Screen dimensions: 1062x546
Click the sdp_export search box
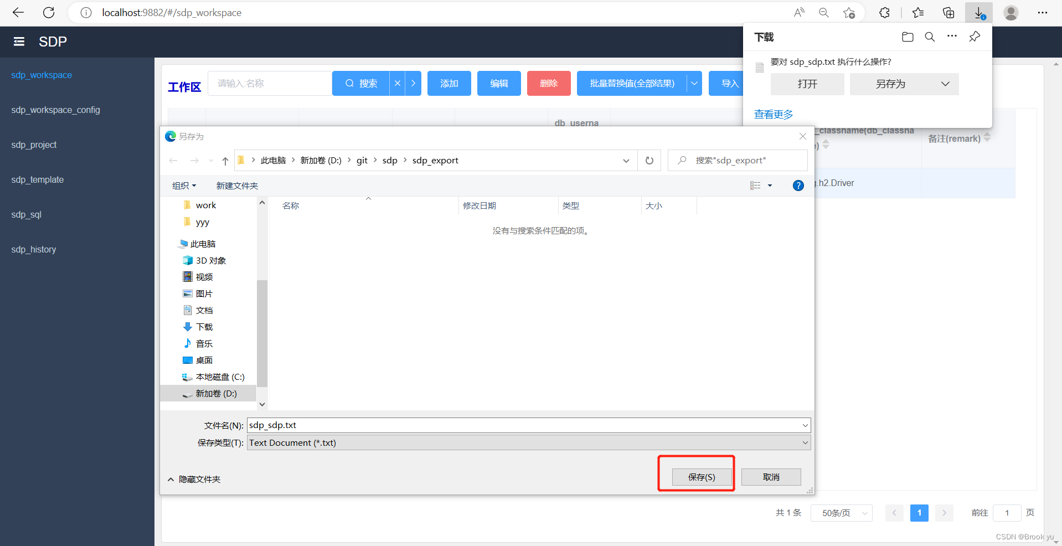[738, 161]
